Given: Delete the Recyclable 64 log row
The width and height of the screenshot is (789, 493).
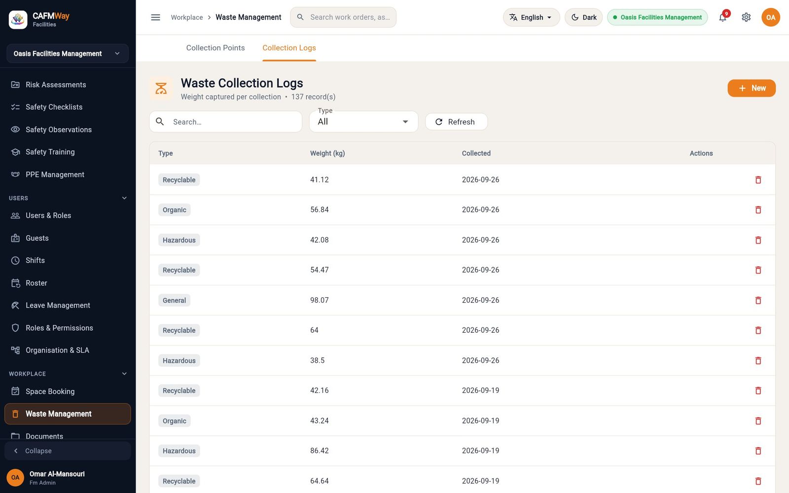Looking at the screenshot, I should pos(758,330).
